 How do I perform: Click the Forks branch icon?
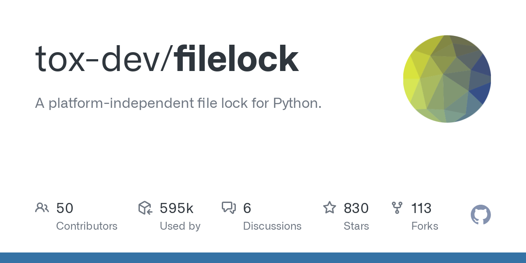(397, 208)
